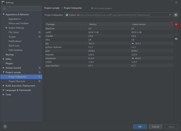The width and height of the screenshot is (181, 131).
Task: Click the Package column header
Action: (66, 24)
